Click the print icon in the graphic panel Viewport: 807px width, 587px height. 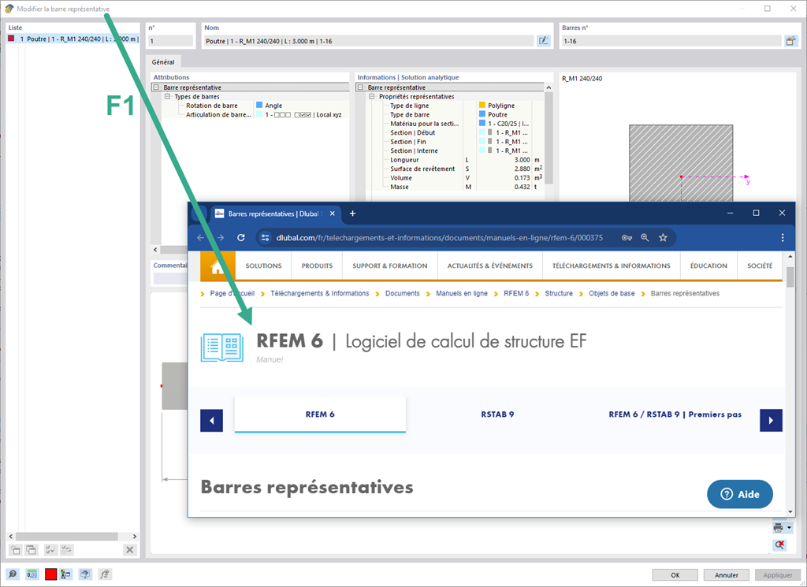point(778,528)
